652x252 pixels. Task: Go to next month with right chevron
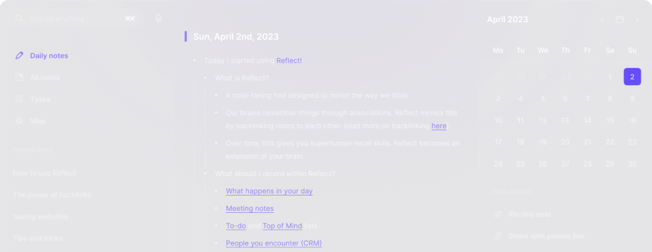pos(637,19)
